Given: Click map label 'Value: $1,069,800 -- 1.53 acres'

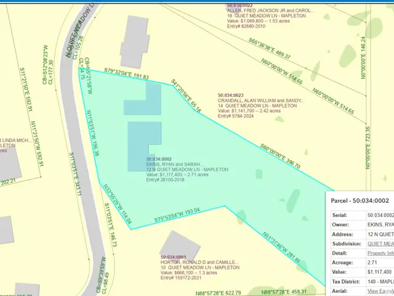Looking at the screenshot, I should pos(259,21).
